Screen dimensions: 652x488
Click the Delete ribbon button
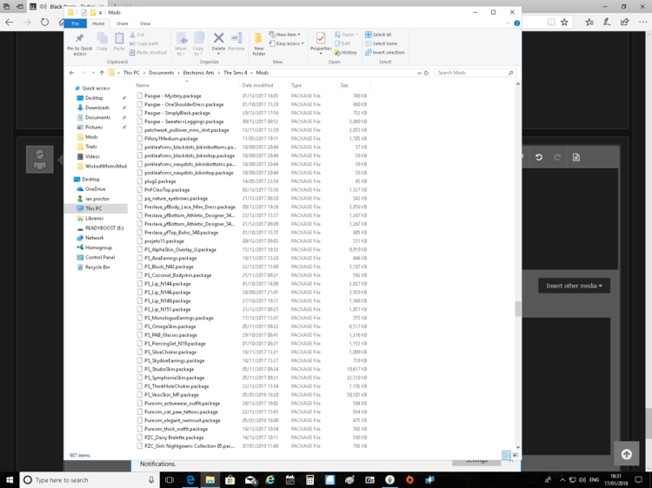pyautogui.click(x=218, y=43)
